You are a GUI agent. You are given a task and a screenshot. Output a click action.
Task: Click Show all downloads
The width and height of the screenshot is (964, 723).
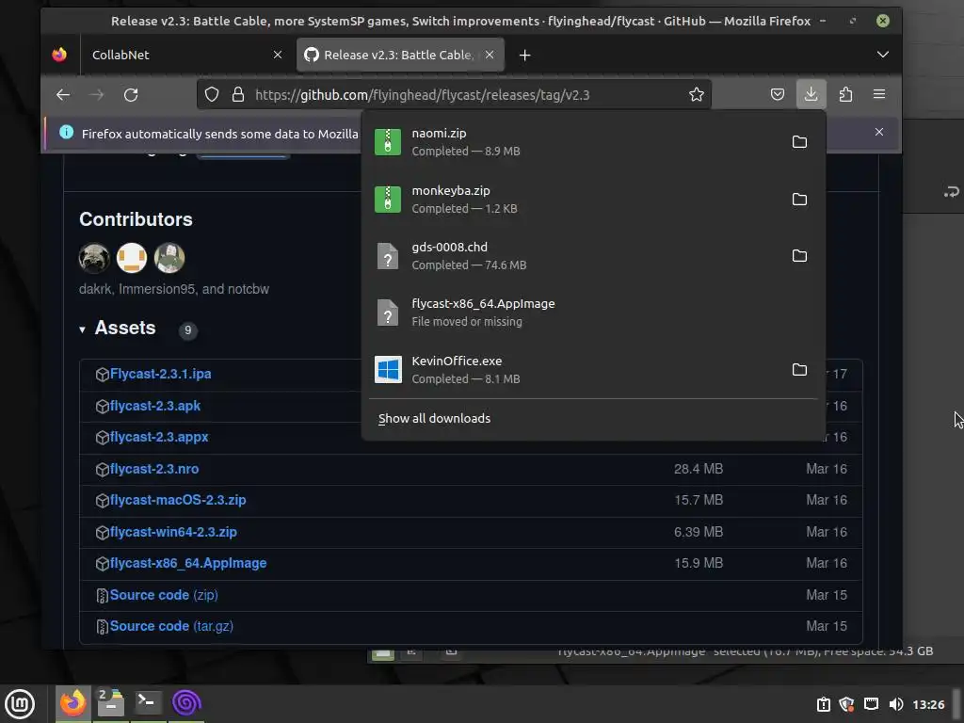(434, 419)
